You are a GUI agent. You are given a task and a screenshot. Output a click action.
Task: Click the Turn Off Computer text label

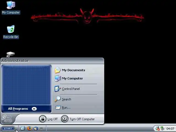pyautogui.click(x=82, y=119)
